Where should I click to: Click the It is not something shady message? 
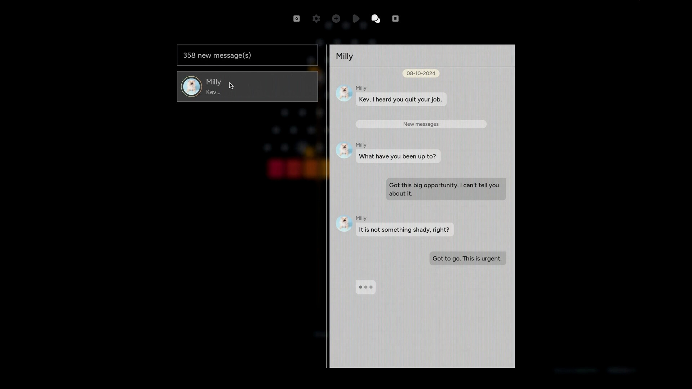pos(404,229)
